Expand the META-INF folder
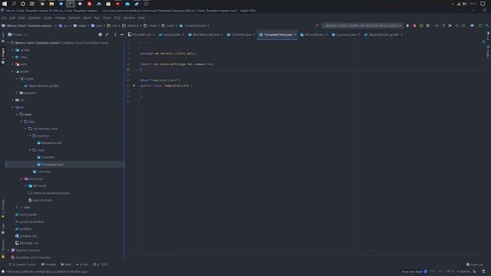 point(25,186)
